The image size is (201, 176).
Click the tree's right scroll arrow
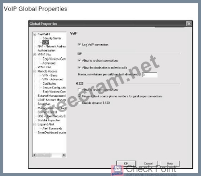[64, 155]
